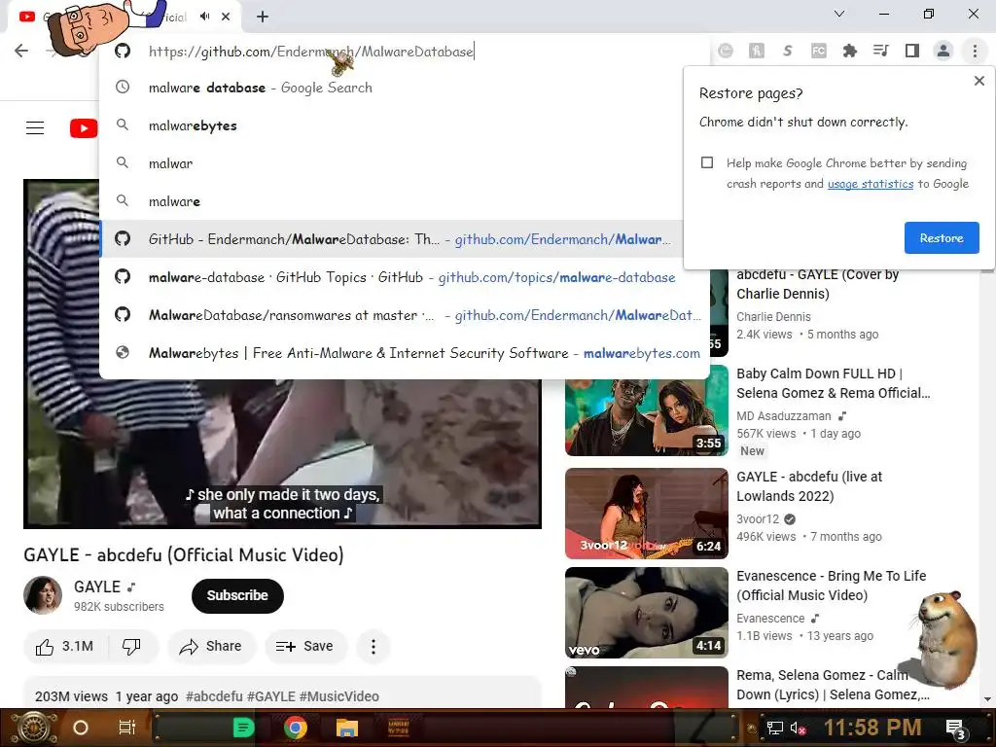The width and height of the screenshot is (996, 747).
Task: Like the video with 3.1M likes
Action: click(65, 647)
